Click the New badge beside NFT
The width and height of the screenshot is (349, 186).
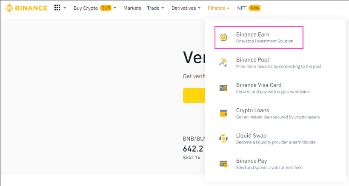coord(255,8)
